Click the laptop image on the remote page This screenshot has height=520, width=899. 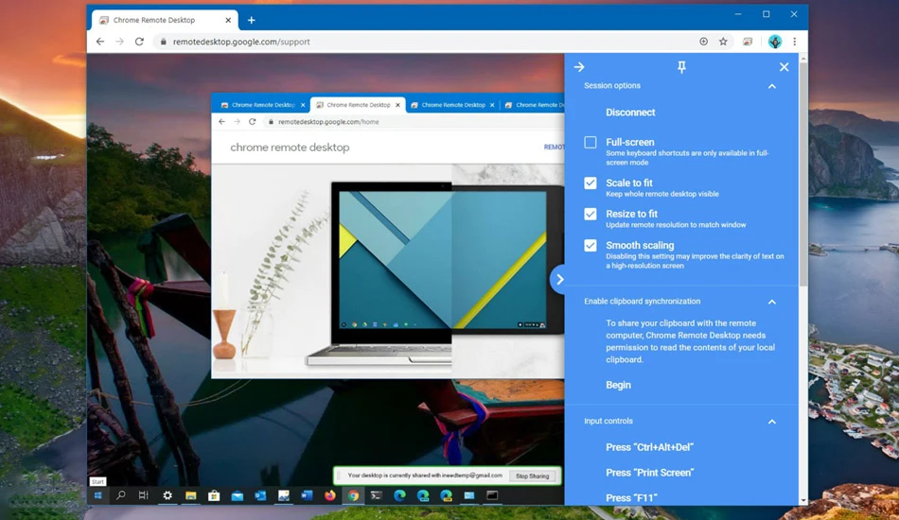tap(379, 274)
